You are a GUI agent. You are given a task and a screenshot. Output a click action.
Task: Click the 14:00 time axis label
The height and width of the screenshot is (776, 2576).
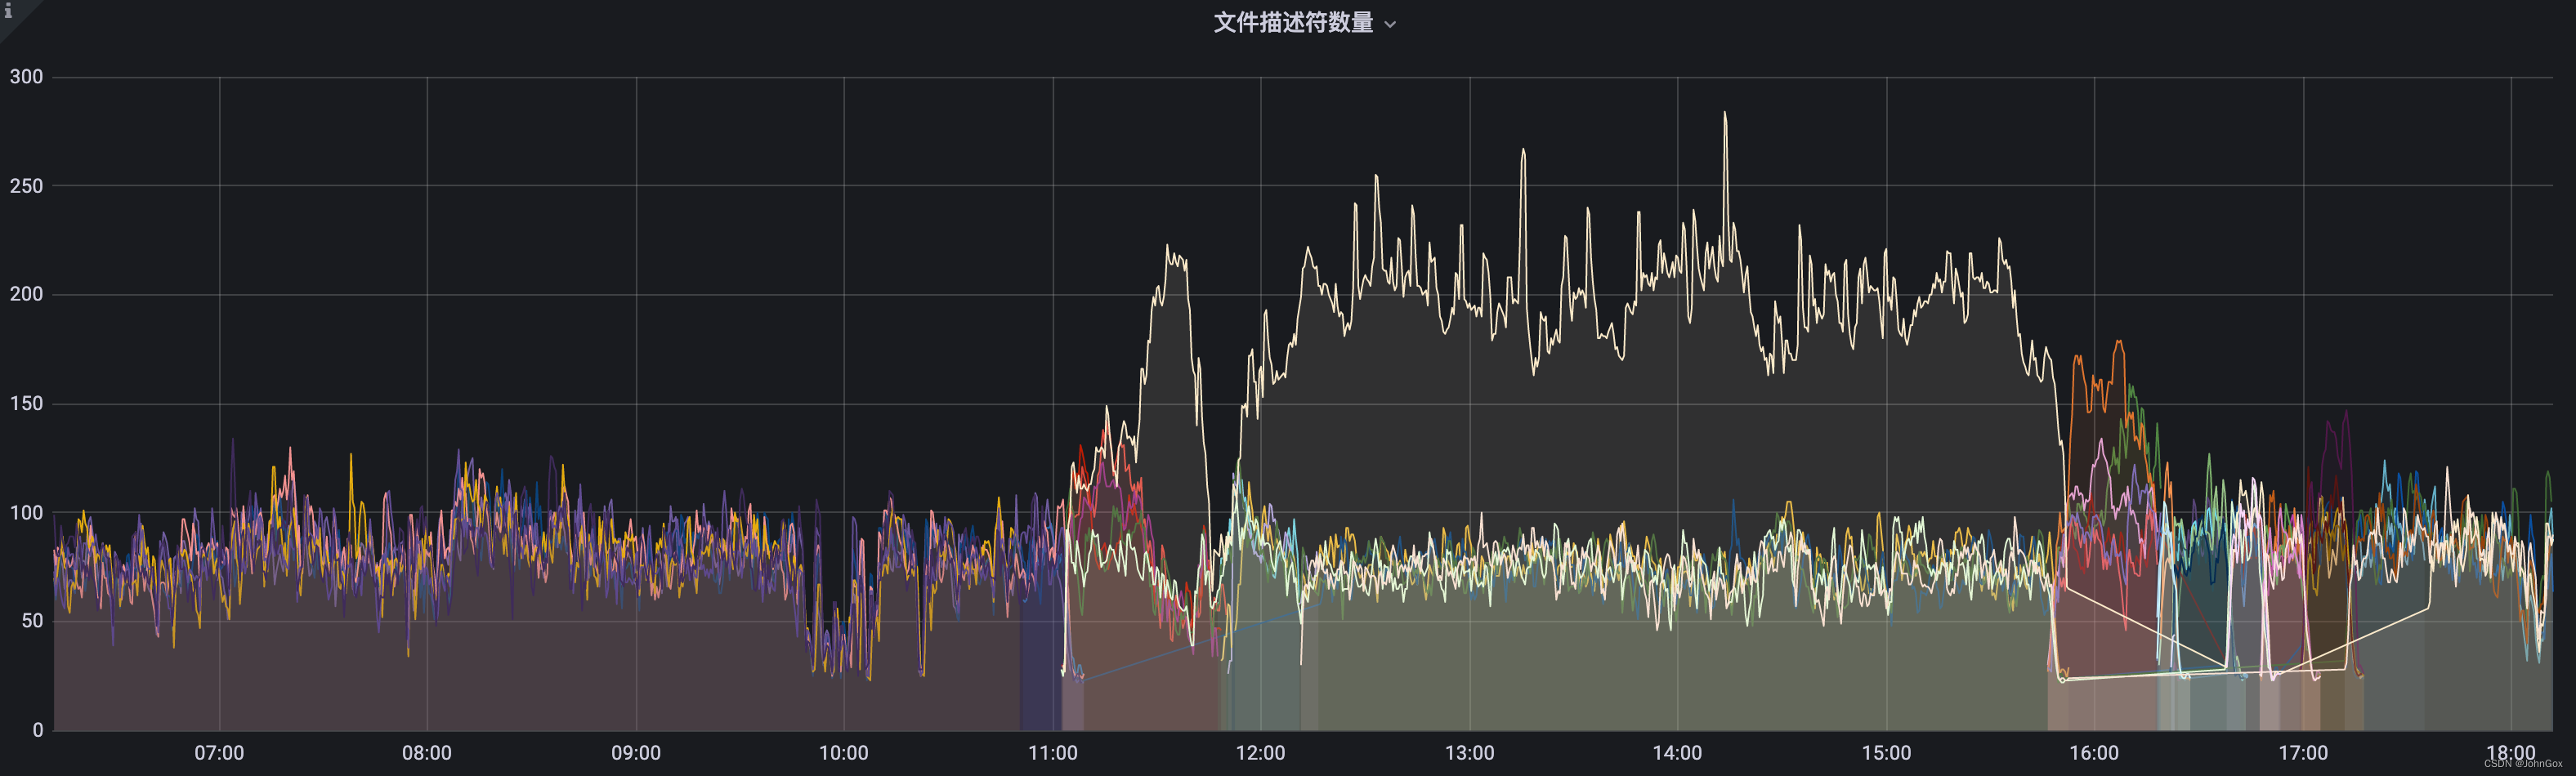coord(1677,753)
